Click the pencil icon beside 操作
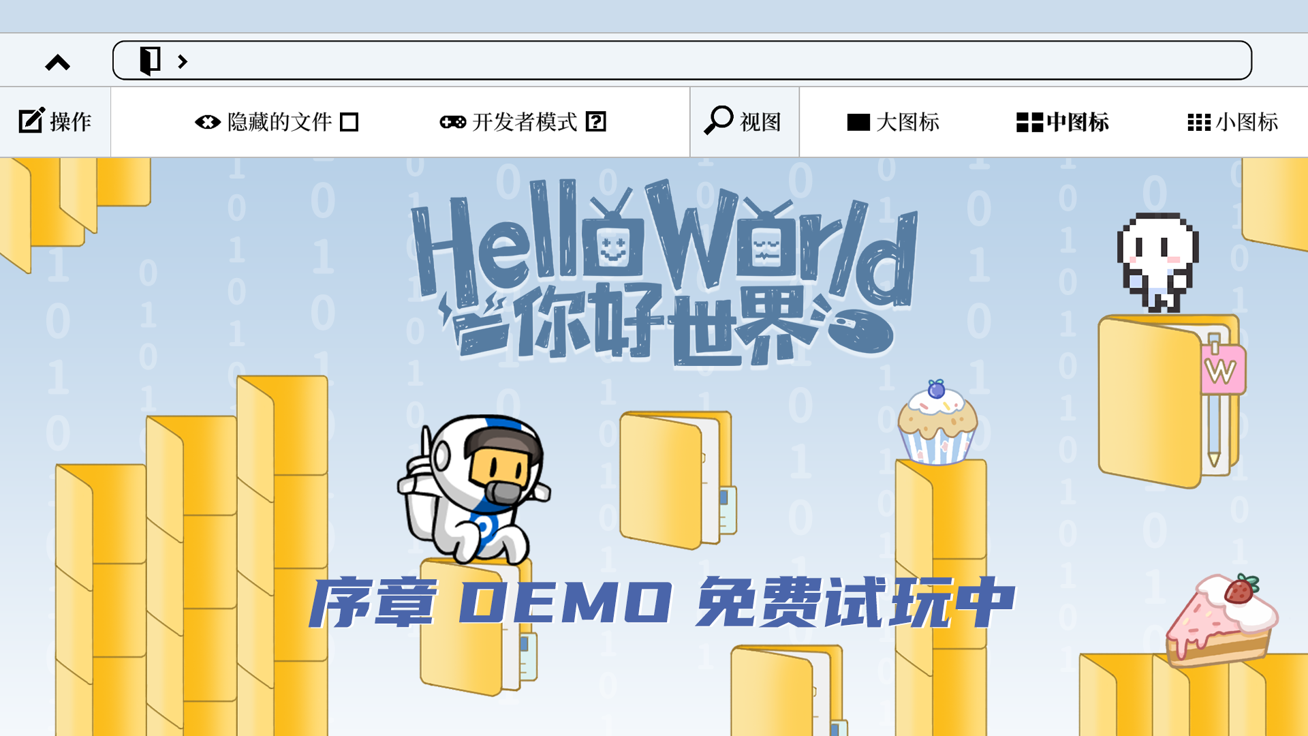This screenshot has height=736, width=1308. click(30, 121)
